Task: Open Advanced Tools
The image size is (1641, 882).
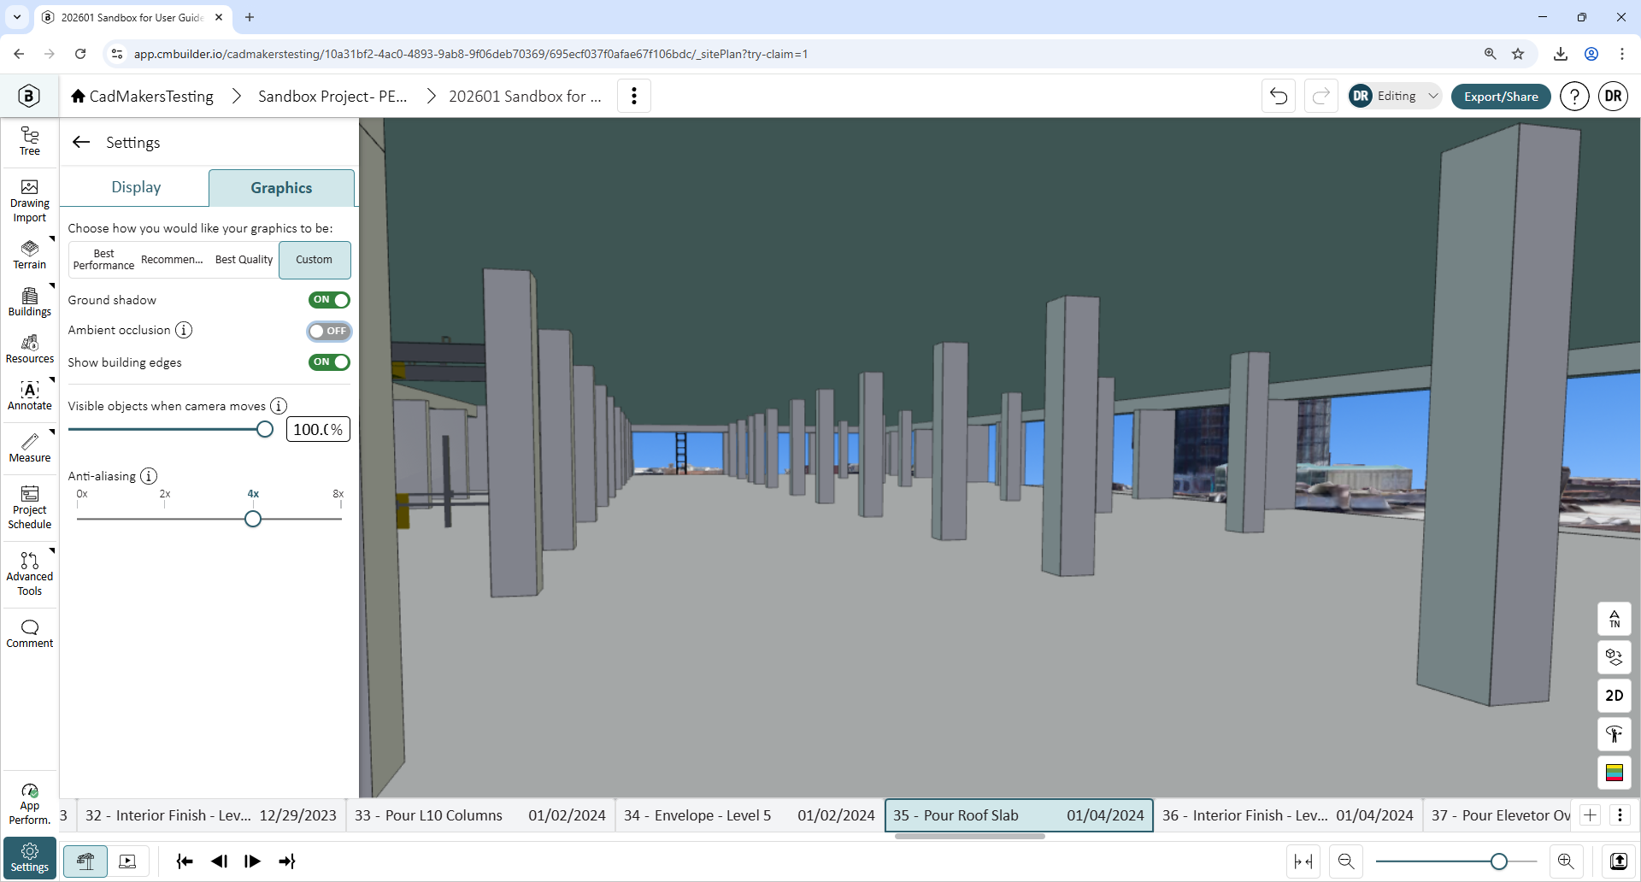Action: point(30,574)
